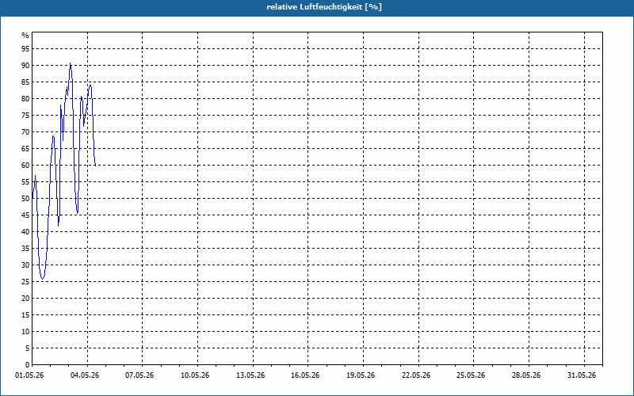634x396 pixels.
Task: Click the date label 31.05.26
Action: [582, 375]
